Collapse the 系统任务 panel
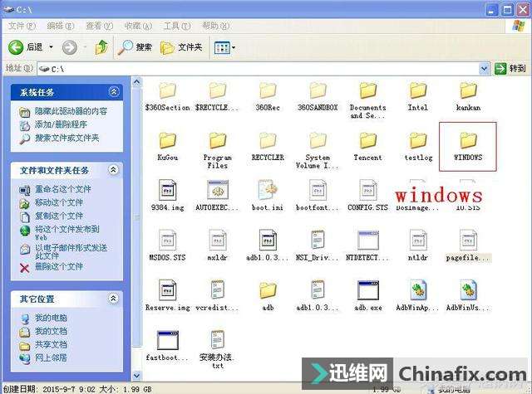The height and width of the screenshot is (394, 532). click(x=114, y=92)
